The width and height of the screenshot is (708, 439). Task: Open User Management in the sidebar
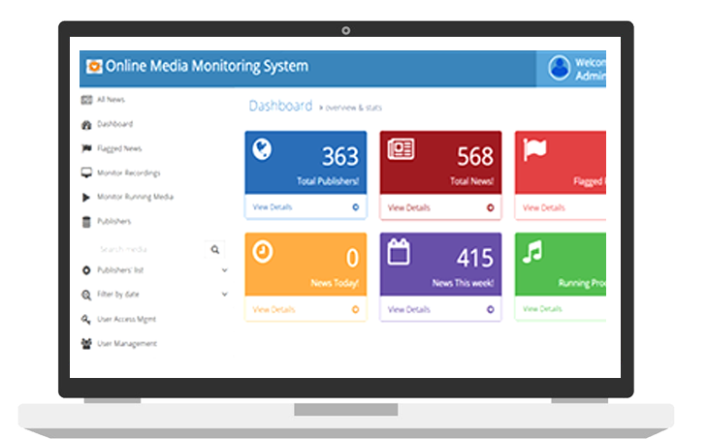tap(126, 343)
